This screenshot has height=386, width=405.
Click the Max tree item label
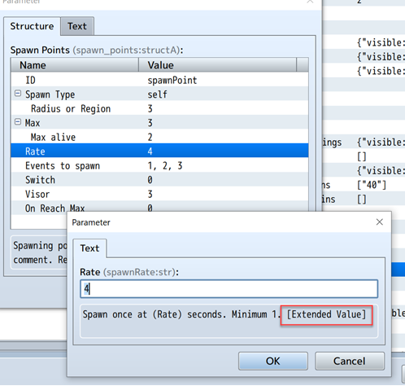click(33, 123)
